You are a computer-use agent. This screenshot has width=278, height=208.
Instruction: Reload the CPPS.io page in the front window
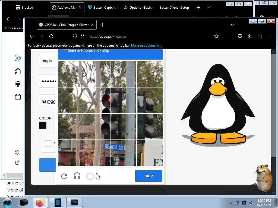[x=51, y=36]
